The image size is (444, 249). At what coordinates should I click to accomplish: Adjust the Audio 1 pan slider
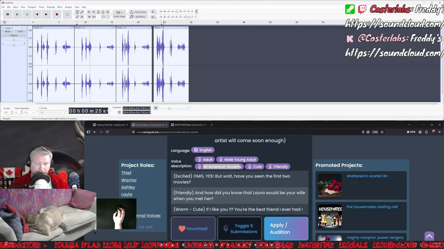coord(14,45)
